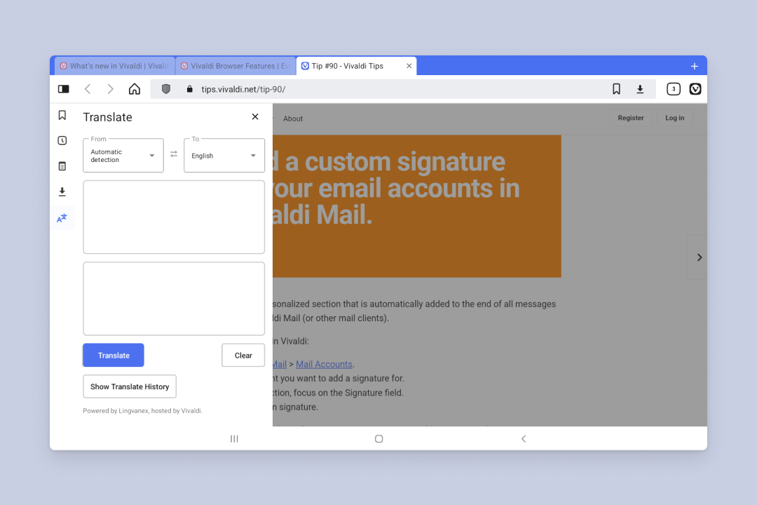Open Downloads panel in sidebar
This screenshot has width=757, height=505.
coord(62,192)
